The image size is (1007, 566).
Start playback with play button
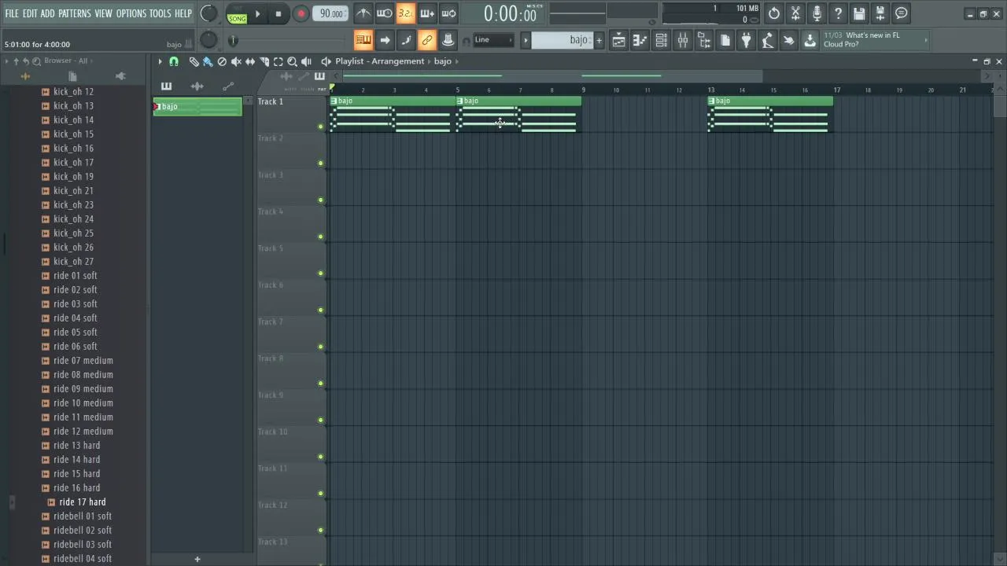click(257, 13)
